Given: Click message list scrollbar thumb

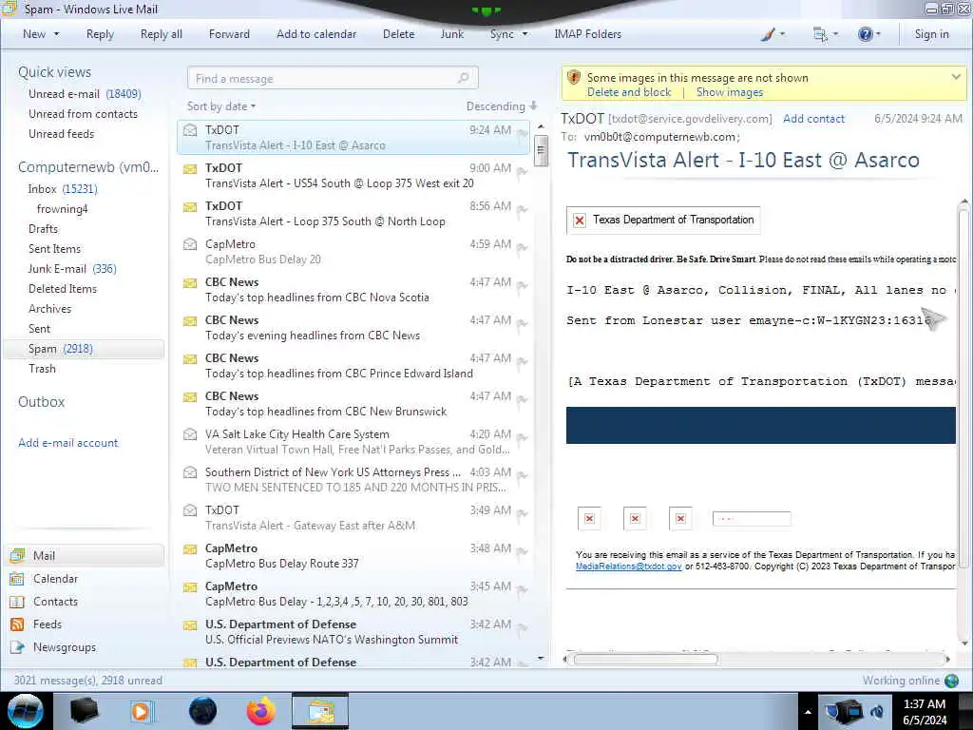Looking at the screenshot, I should [541, 149].
